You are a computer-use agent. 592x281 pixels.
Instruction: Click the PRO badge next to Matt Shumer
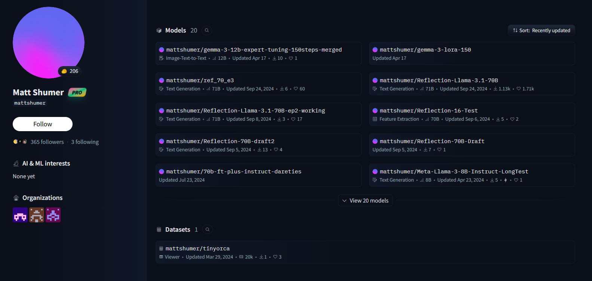click(77, 92)
